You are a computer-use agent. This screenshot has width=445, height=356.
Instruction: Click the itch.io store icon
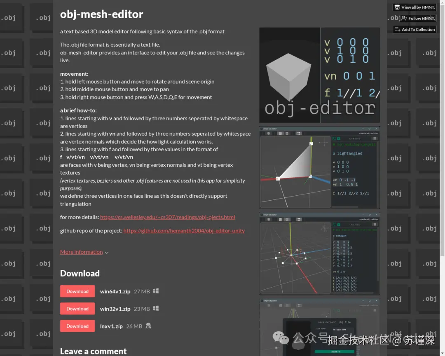pos(397,7)
